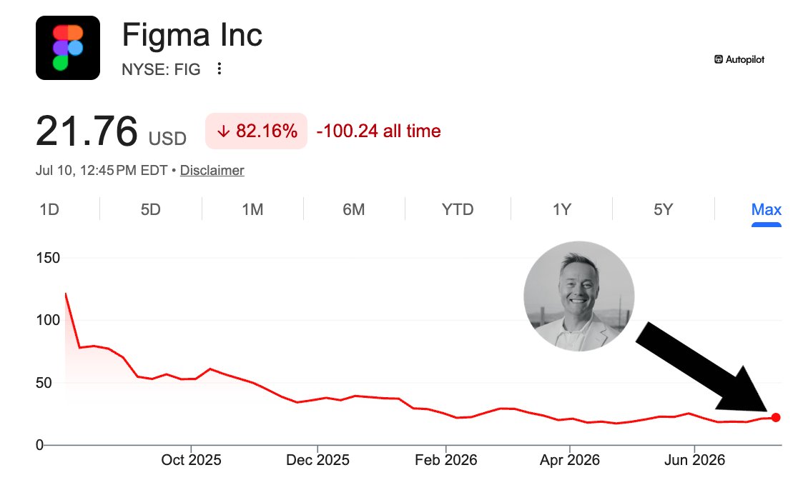Select the 1D time range tab

click(49, 209)
